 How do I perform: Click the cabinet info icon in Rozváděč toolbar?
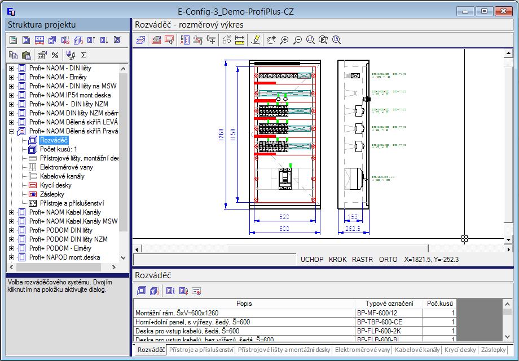point(170,291)
